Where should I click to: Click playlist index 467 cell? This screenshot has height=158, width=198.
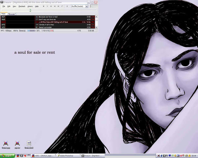tap(3, 17)
